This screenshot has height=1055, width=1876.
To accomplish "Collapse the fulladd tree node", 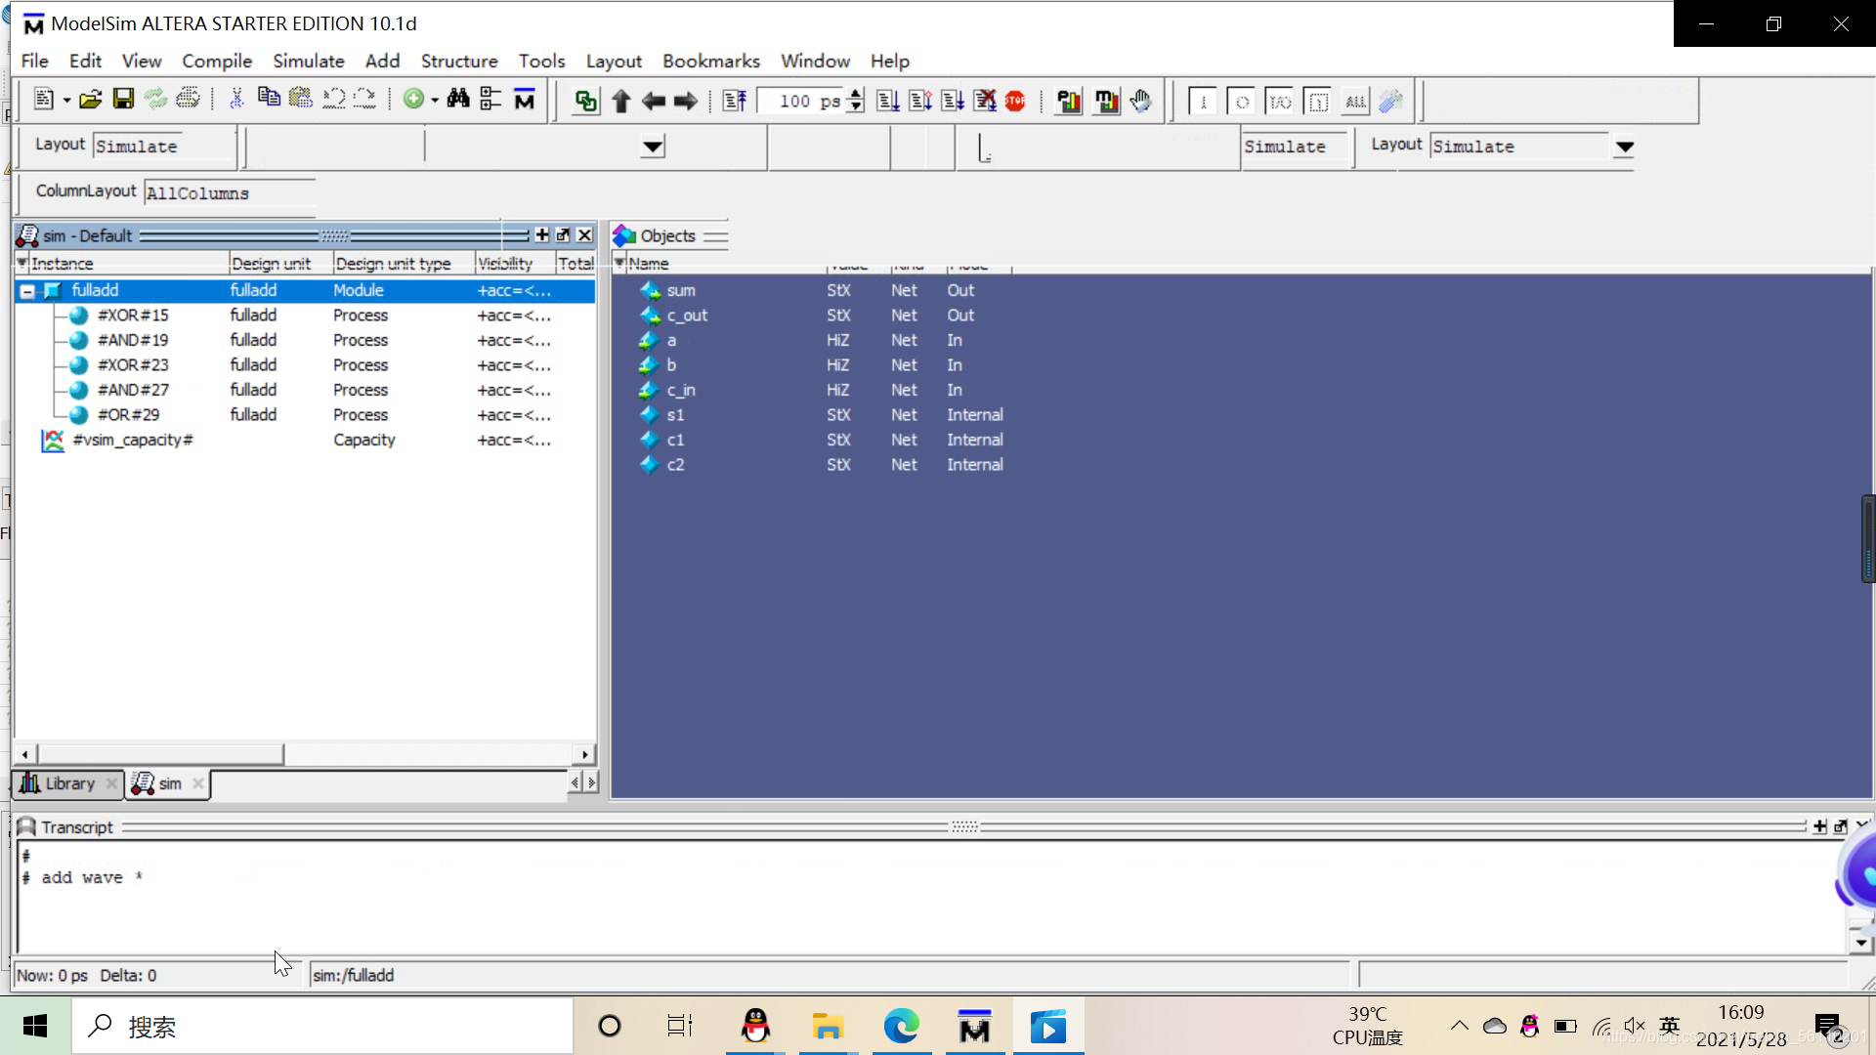I will pyautogui.click(x=27, y=291).
